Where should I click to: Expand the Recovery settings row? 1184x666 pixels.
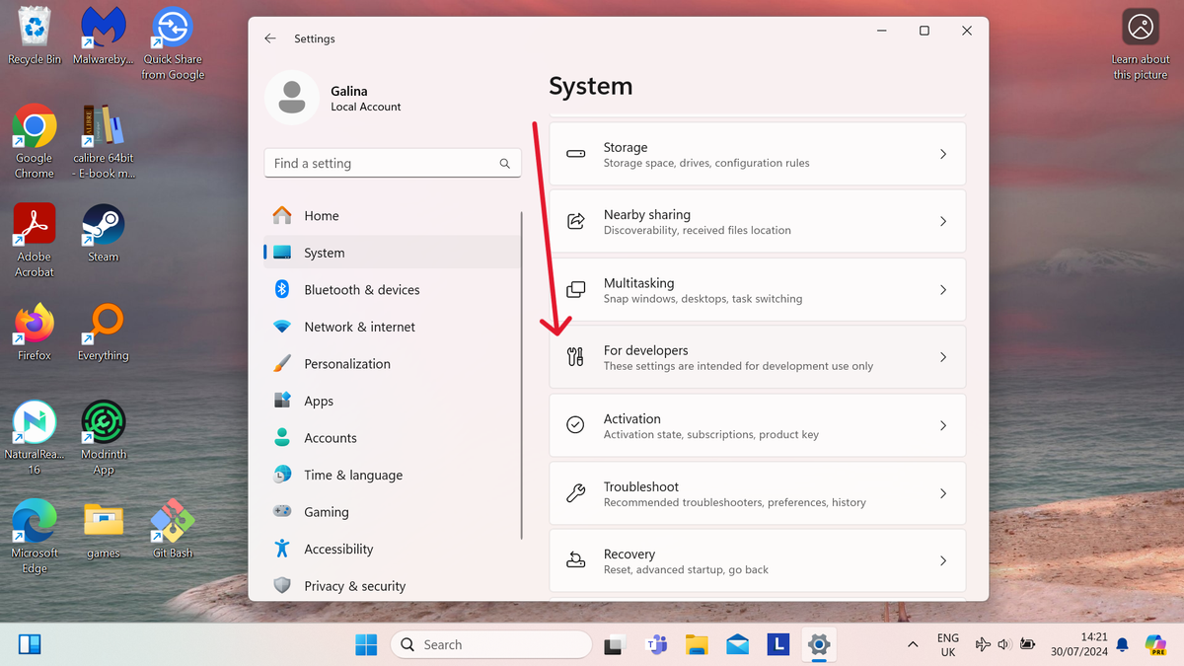click(757, 560)
